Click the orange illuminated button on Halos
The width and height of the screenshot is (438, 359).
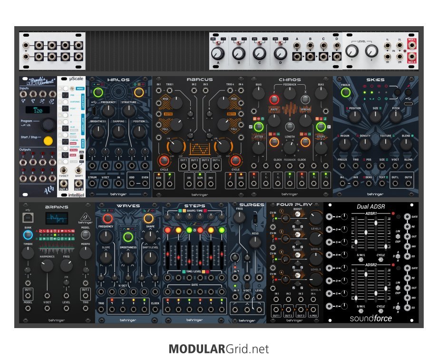pyautogui.click(x=139, y=92)
